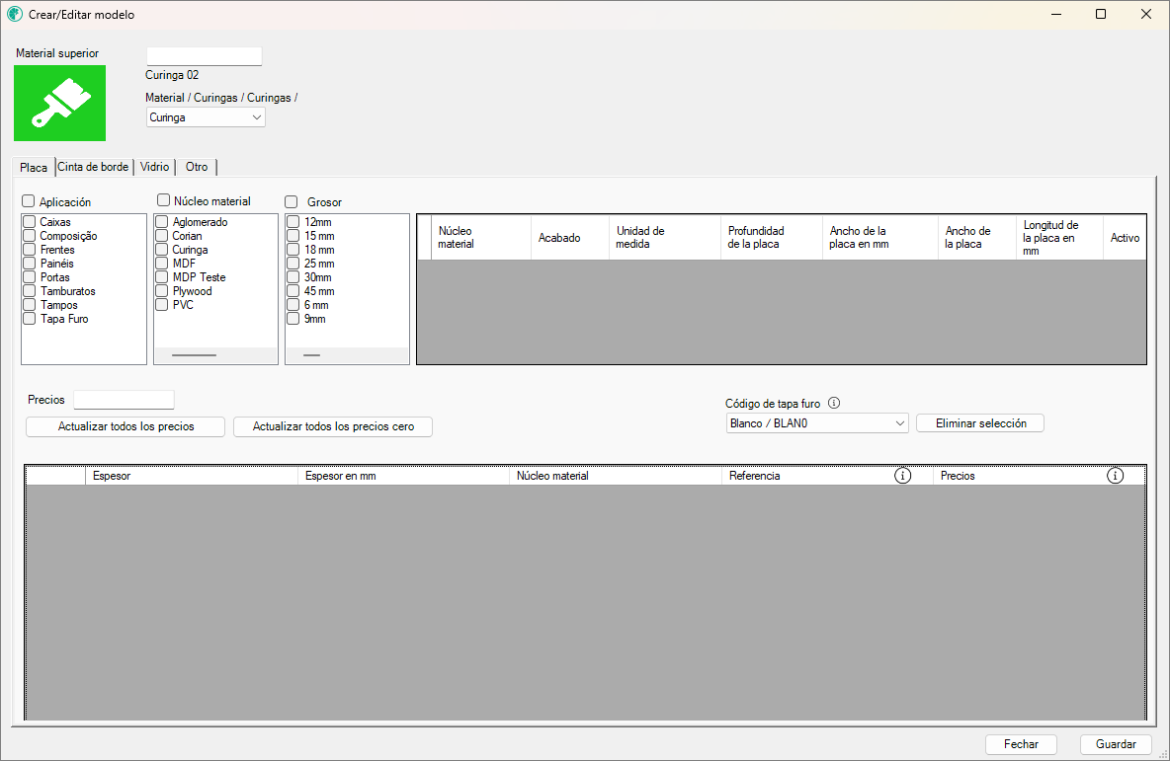Open the Vidrio tab
The height and width of the screenshot is (761, 1170).
click(155, 167)
